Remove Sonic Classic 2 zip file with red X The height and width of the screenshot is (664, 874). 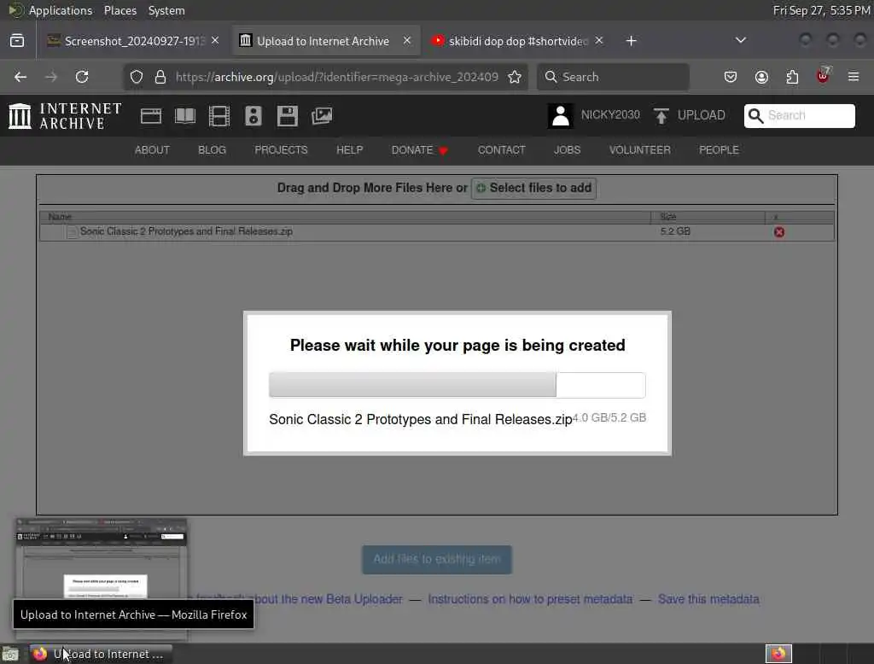click(x=779, y=232)
